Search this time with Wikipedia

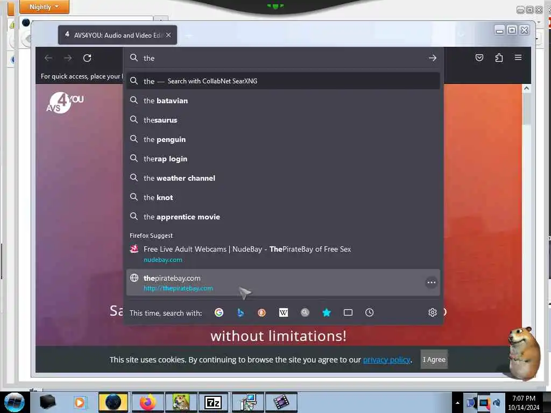283,312
